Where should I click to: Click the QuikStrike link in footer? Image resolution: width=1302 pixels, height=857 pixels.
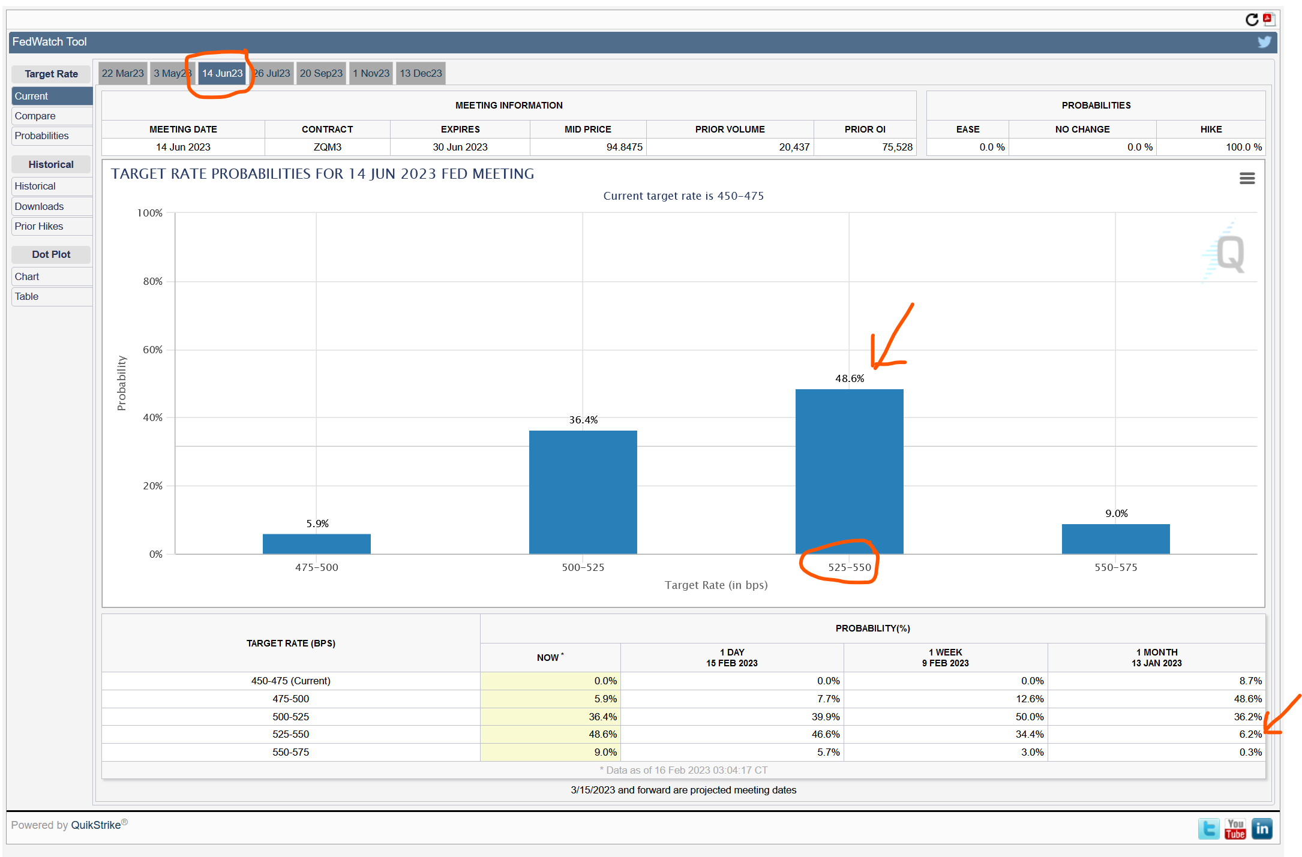[96, 825]
